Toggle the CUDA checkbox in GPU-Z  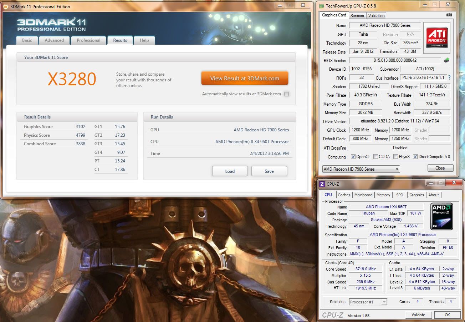[375, 157]
